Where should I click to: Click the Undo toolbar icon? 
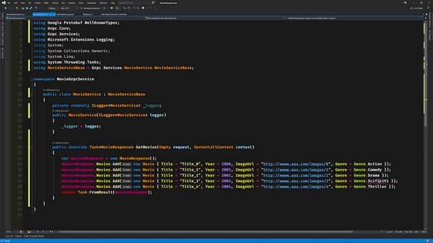[x=36, y=8]
